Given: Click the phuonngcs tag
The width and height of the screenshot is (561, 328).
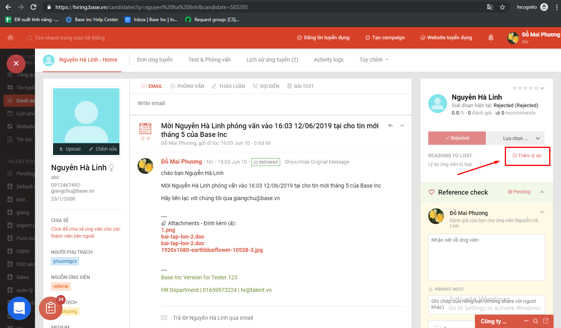Looking at the screenshot, I should [65, 261].
